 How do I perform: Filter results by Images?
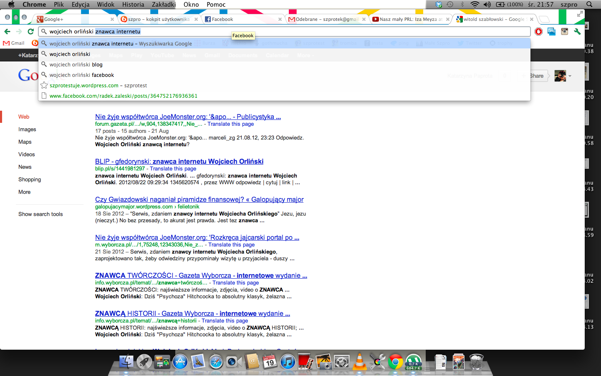27,130
